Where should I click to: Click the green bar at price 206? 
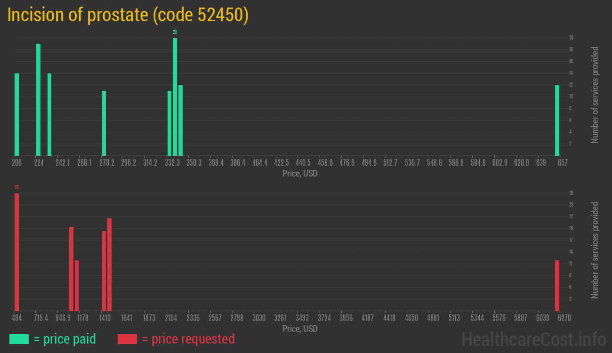16,114
